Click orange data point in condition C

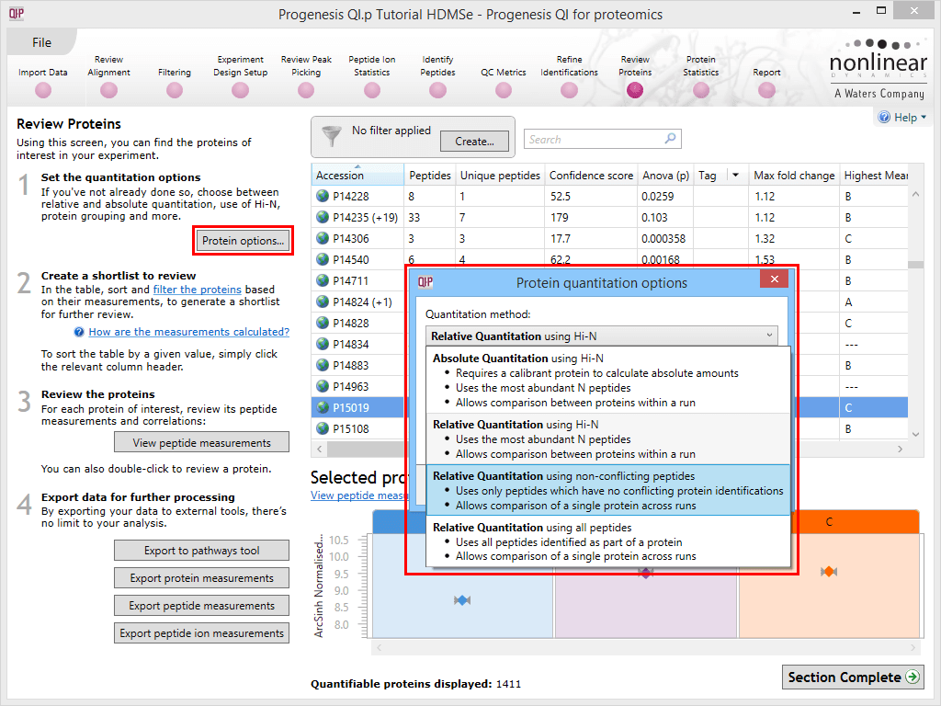pyautogui.click(x=829, y=572)
